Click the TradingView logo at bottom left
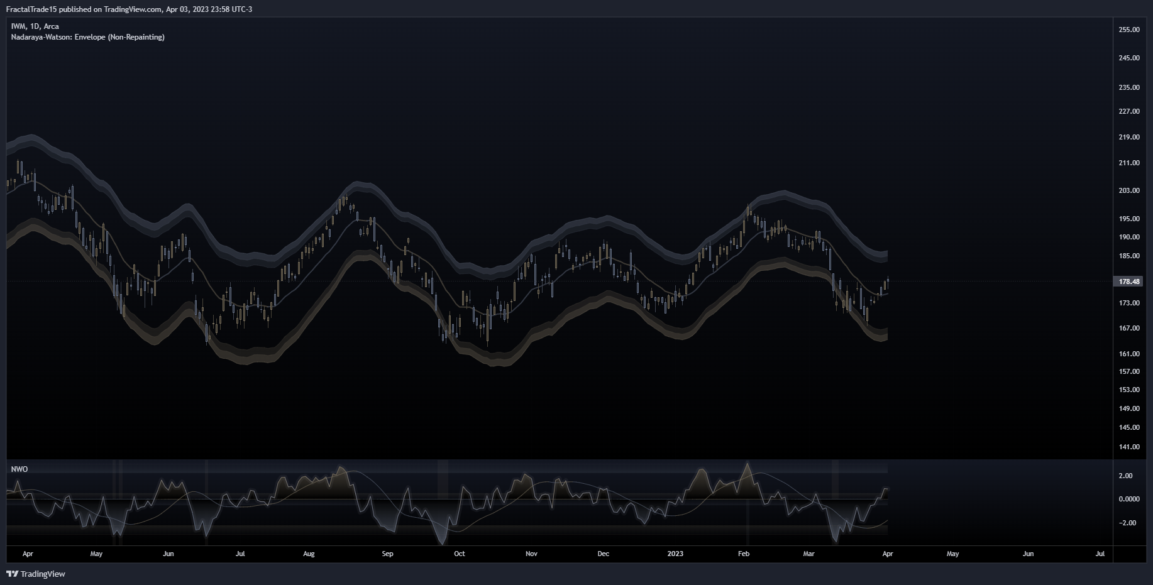This screenshot has height=585, width=1153. click(x=36, y=574)
